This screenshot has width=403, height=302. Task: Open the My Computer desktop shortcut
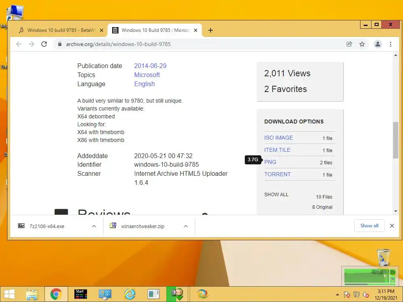(15, 13)
